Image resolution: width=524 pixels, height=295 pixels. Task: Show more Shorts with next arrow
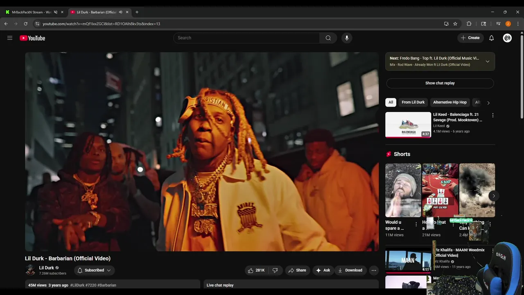point(494,196)
